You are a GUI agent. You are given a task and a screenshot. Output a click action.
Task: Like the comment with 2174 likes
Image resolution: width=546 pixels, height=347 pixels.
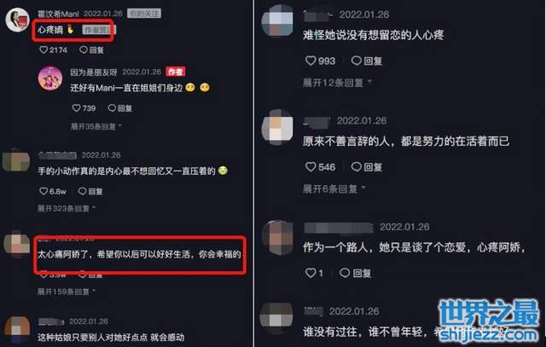(44, 50)
